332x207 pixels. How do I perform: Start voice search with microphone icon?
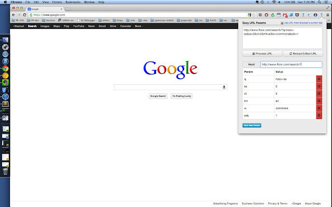[x=224, y=87]
